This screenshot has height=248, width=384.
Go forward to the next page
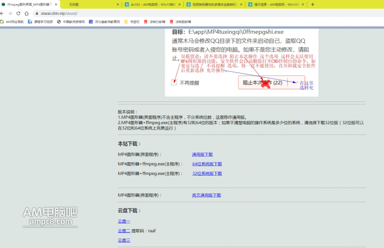10,13
